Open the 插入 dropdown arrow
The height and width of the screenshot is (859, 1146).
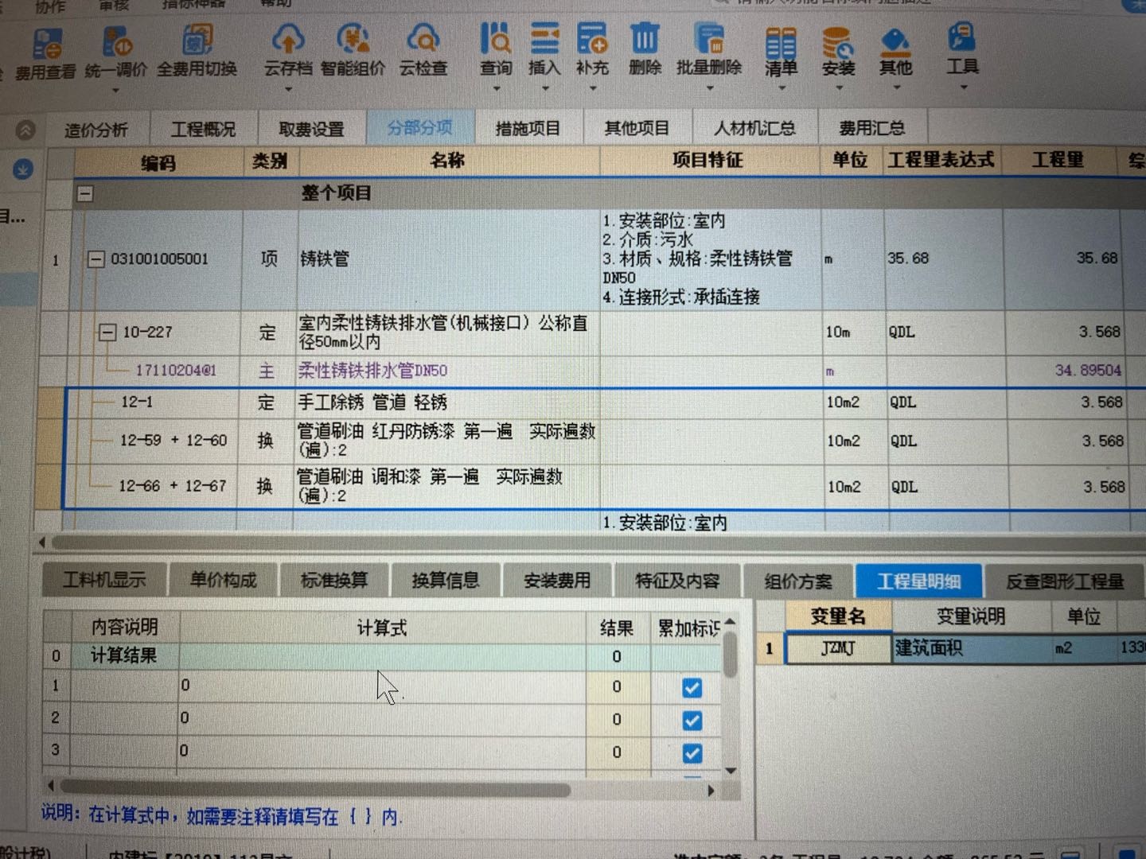tap(545, 88)
